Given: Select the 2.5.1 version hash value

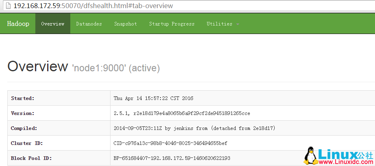Looking at the screenshot, I should pos(182,113).
